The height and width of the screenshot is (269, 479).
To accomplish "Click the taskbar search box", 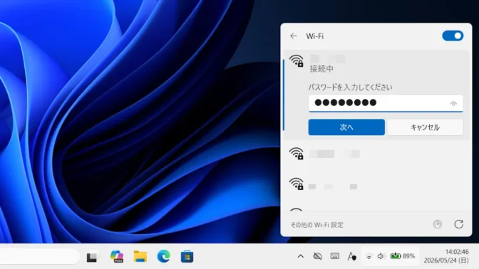I will (39, 256).
